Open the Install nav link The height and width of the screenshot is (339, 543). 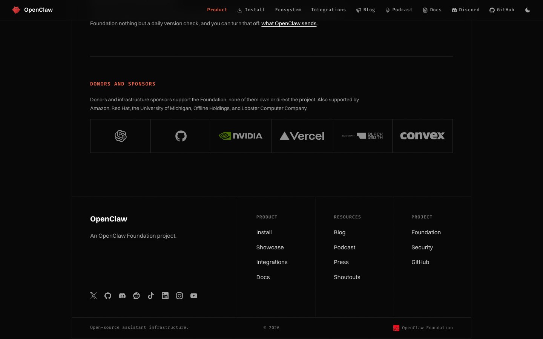[x=251, y=10]
